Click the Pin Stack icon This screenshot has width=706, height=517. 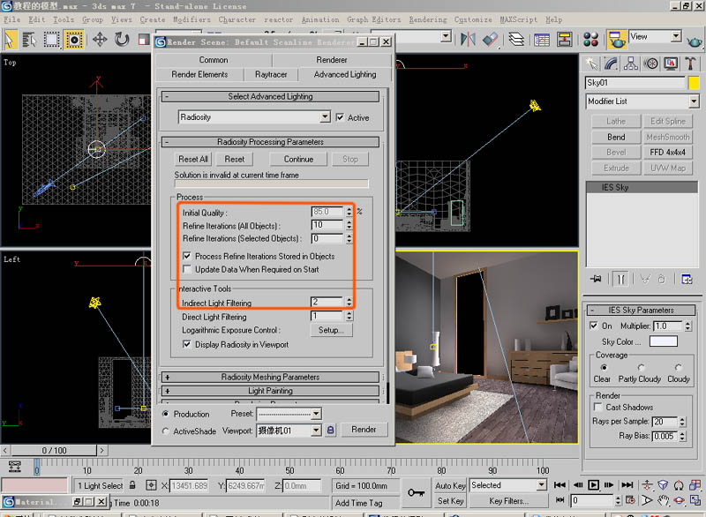(596, 279)
